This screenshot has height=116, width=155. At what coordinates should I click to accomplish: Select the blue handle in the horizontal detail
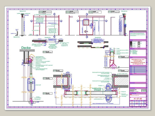click(109, 93)
